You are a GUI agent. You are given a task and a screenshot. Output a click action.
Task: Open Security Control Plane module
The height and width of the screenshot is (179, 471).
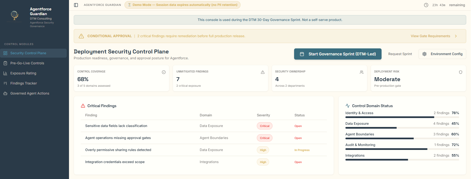(x=33, y=53)
